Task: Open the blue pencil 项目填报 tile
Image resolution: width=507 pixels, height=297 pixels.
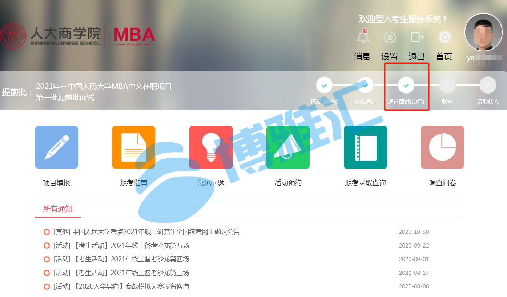Action: click(x=56, y=147)
